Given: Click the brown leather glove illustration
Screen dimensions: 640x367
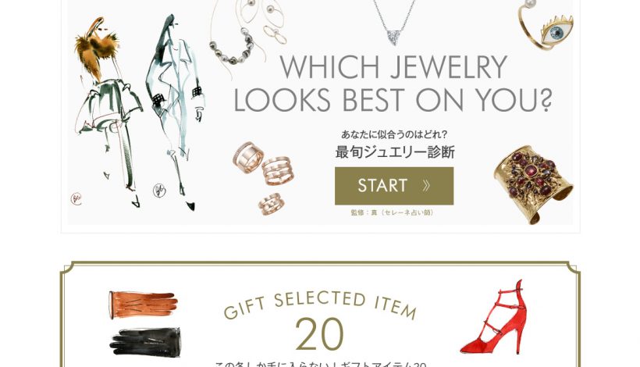Looking at the screenshot, I should point(144,305).
